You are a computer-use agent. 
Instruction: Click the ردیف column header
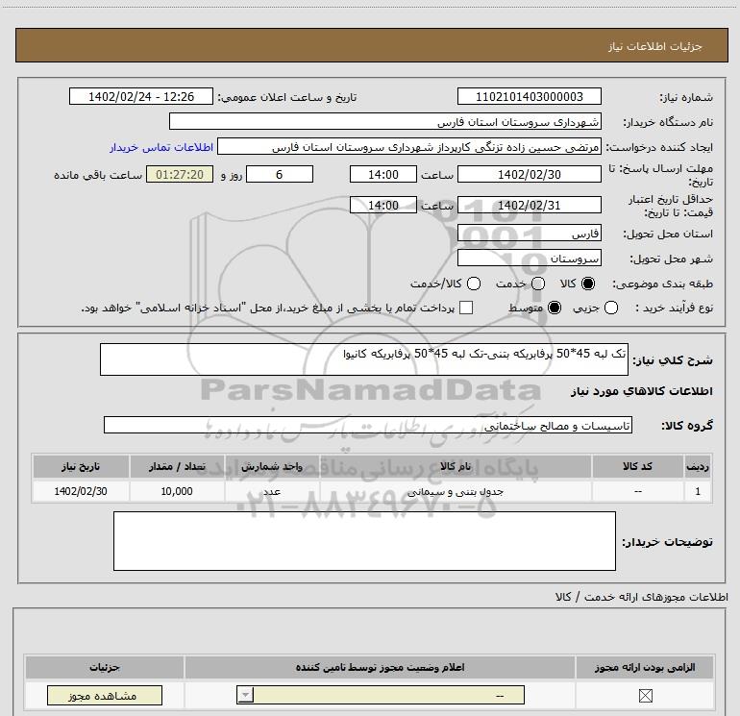coord(698,467)
